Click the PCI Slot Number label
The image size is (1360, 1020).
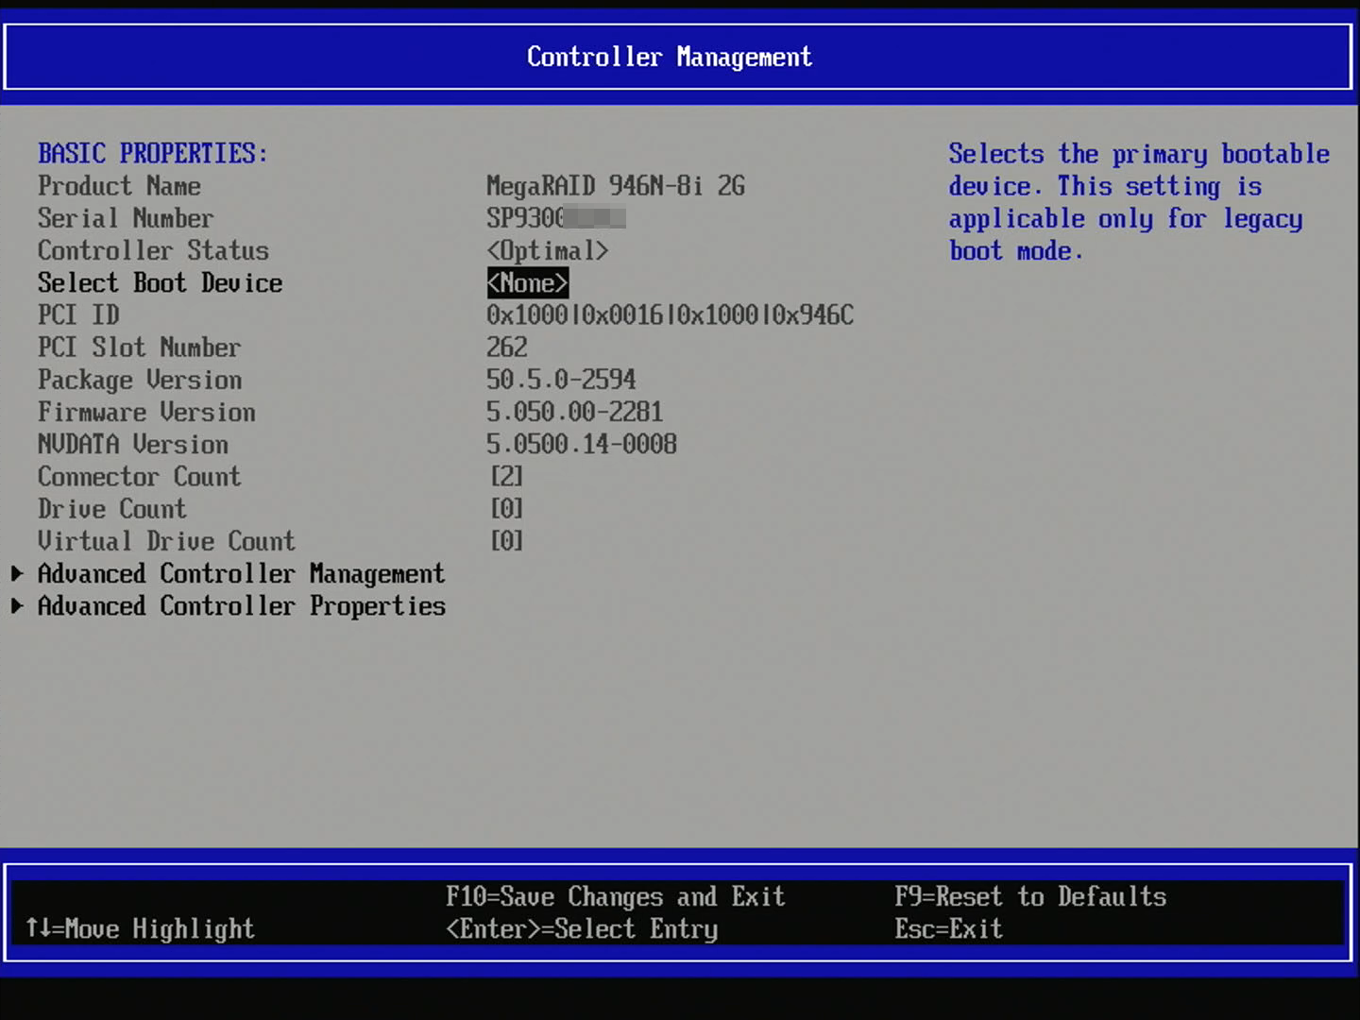140,347
